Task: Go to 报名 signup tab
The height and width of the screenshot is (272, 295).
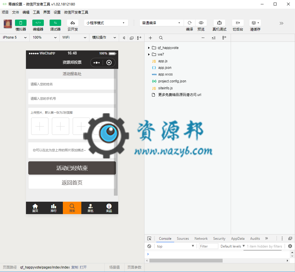Action: tap(91, 208)
